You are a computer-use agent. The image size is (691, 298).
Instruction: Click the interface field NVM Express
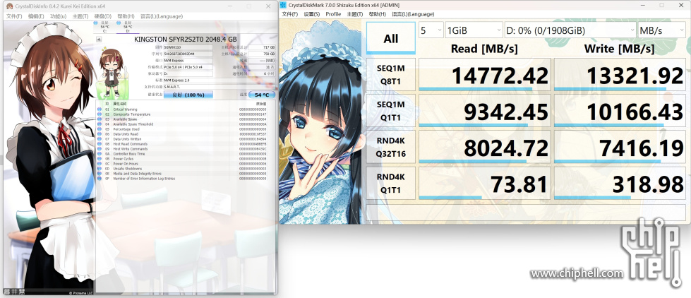188,61
